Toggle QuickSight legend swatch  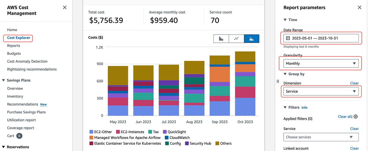[165, 132]
